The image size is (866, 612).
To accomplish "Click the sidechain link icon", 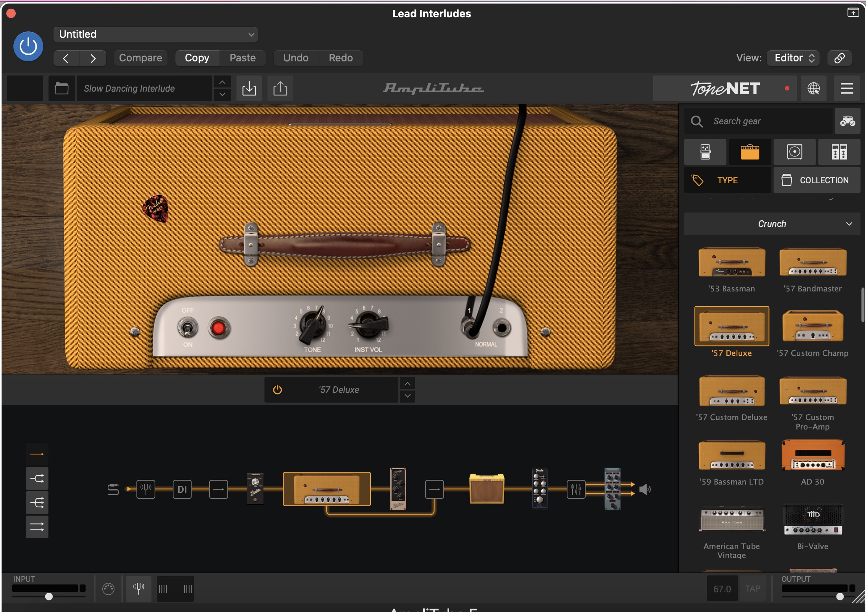I will pyautogui.click(x=840, y=58).
